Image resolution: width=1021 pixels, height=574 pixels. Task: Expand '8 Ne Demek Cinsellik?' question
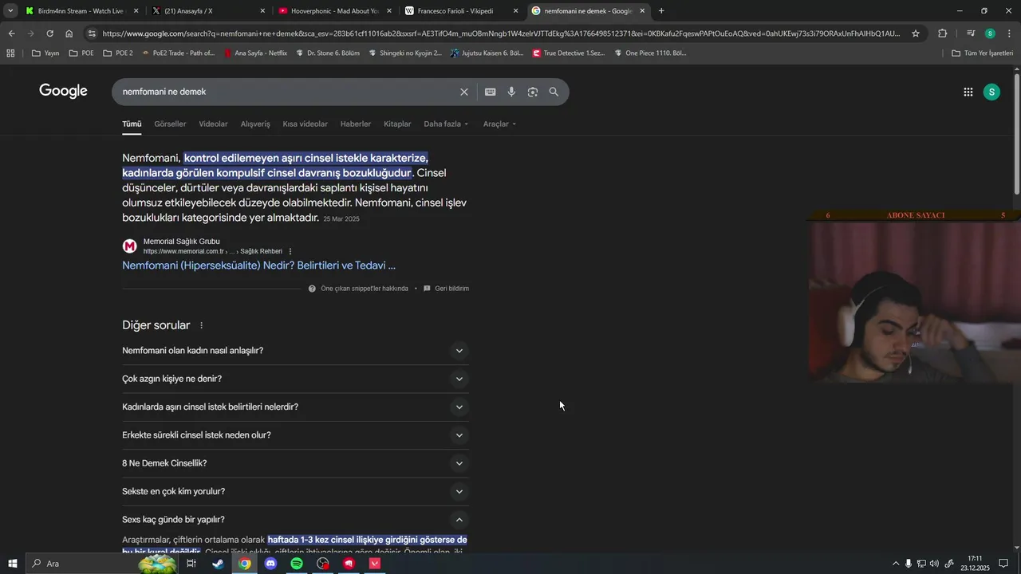coord(295,463)
